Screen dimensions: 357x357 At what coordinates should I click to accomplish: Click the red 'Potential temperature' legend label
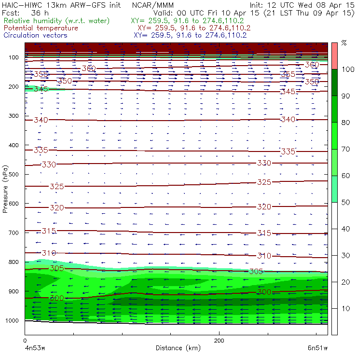coord(41,28)
